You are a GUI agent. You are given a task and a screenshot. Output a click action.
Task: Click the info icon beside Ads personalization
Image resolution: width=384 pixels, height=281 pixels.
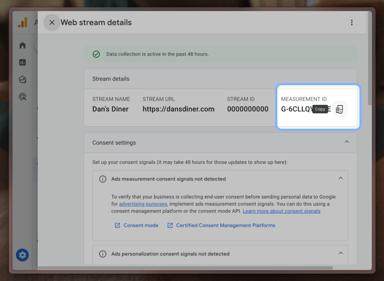point(103,254)
